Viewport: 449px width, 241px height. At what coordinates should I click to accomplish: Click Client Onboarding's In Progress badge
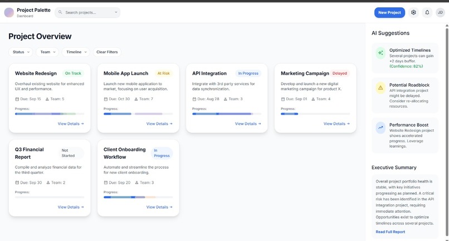point(162,153)
